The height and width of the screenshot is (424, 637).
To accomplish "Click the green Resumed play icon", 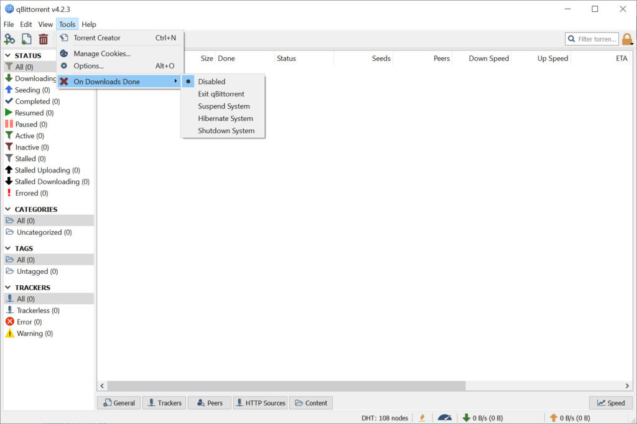I will (x=9, y=112).
